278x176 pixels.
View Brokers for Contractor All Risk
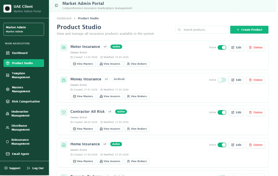[x=137, y=129]
